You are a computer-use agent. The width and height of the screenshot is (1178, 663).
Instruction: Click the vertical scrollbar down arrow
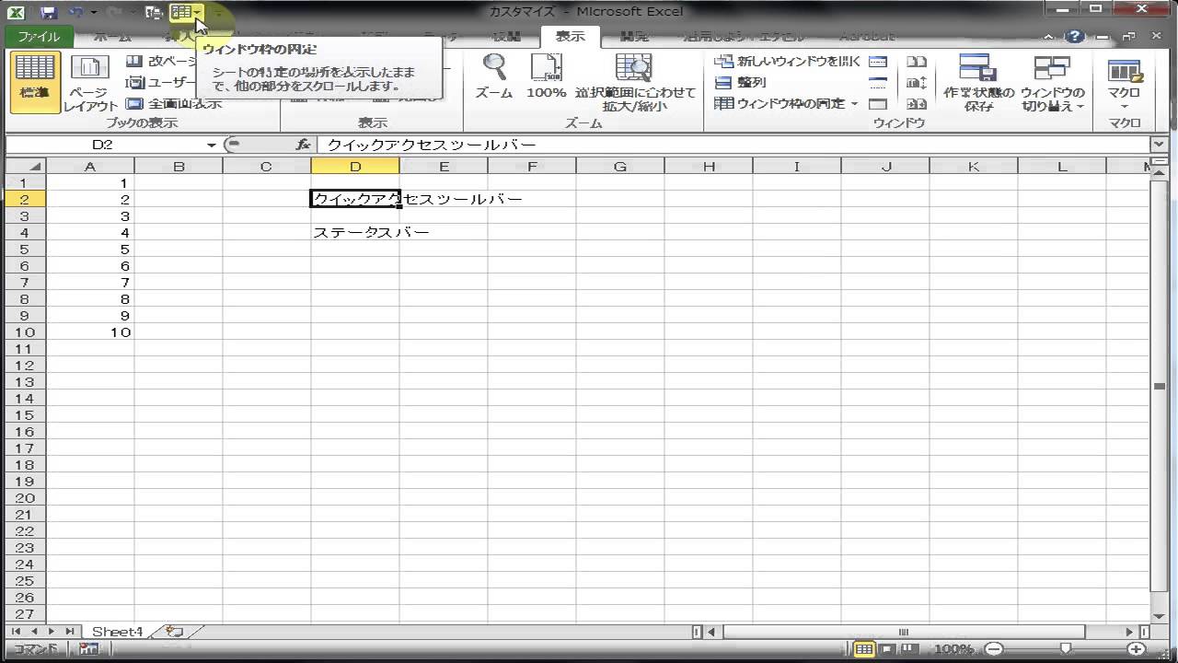pos(1160,616)
